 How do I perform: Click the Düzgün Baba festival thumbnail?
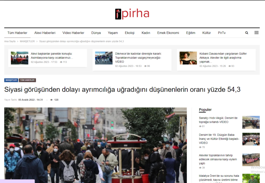point(251,139)
